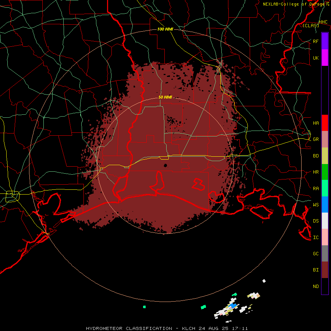Click the 50 NMI range ring label

[x=165, y=97]
